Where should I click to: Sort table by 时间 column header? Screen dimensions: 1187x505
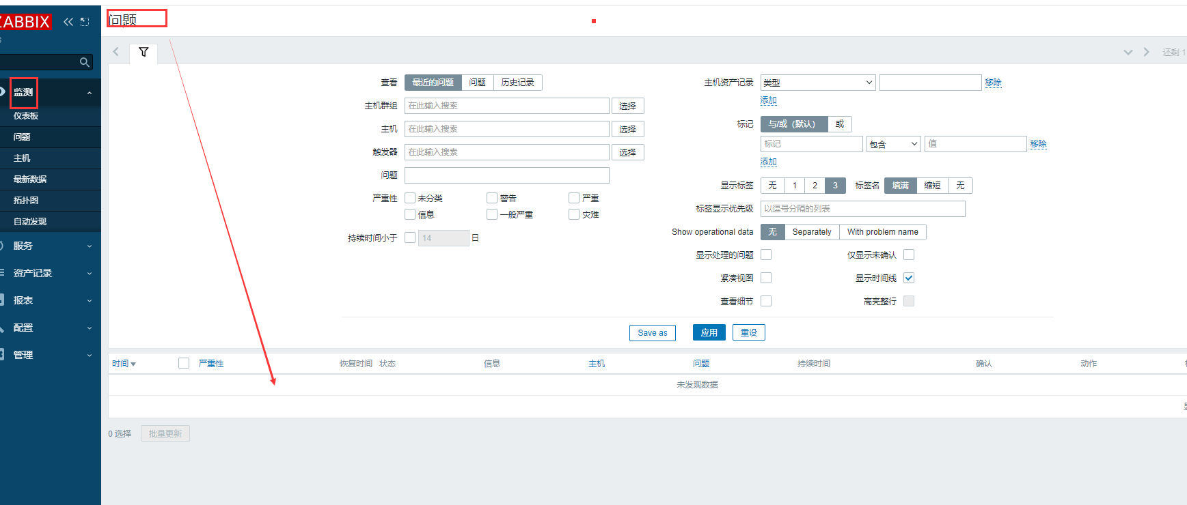[124, 364]
